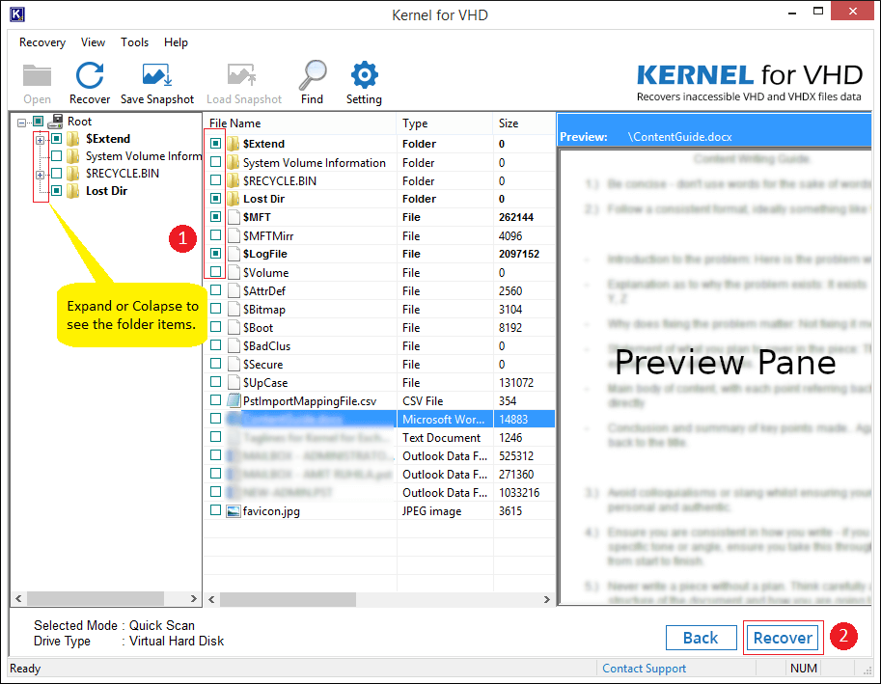Check System Volume Information checkbox in tree

pyautogui.click(x=57, y=156)
